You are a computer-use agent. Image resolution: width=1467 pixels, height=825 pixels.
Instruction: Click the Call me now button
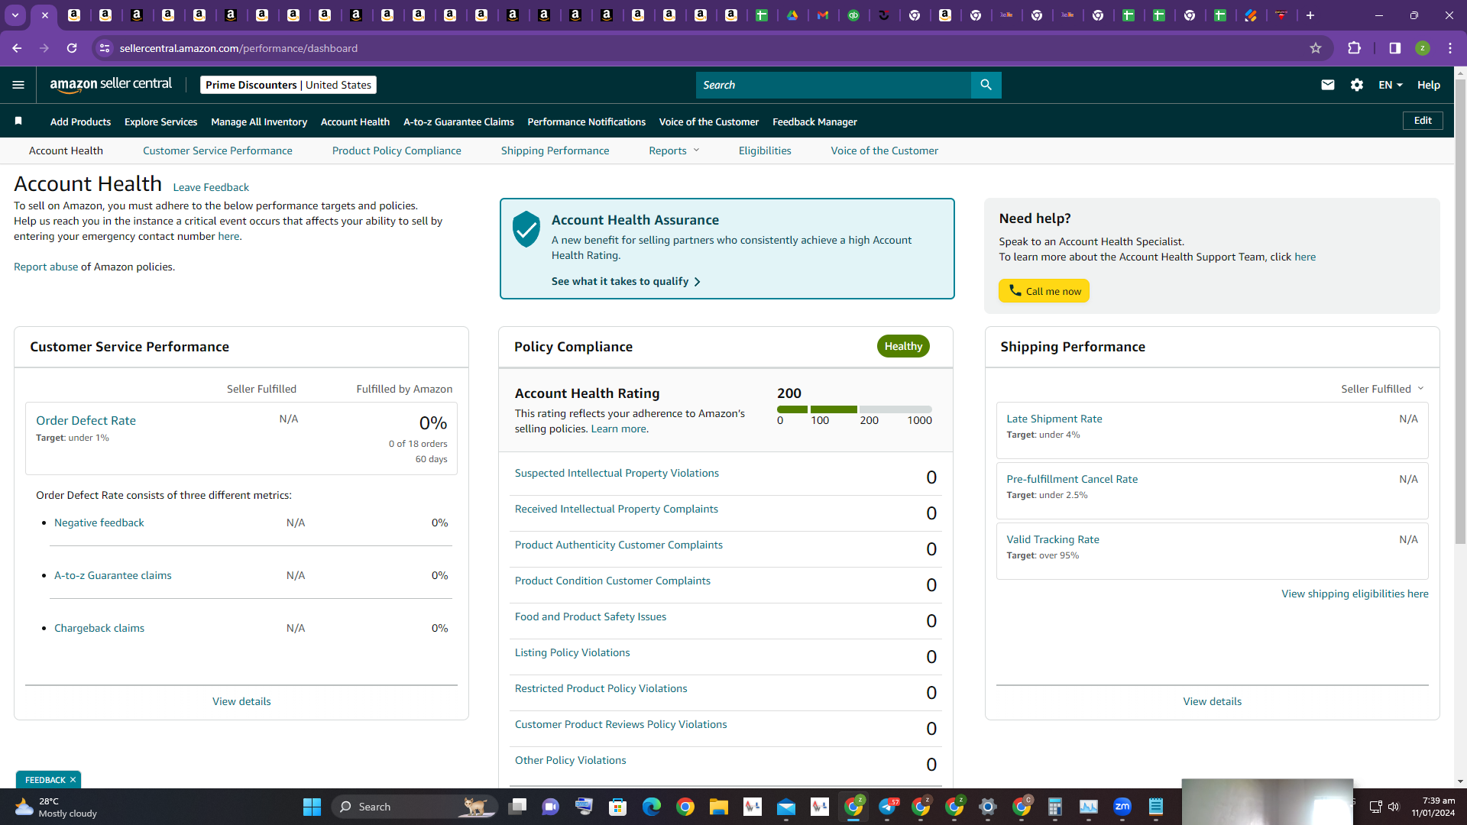(x=1044, y=291)
